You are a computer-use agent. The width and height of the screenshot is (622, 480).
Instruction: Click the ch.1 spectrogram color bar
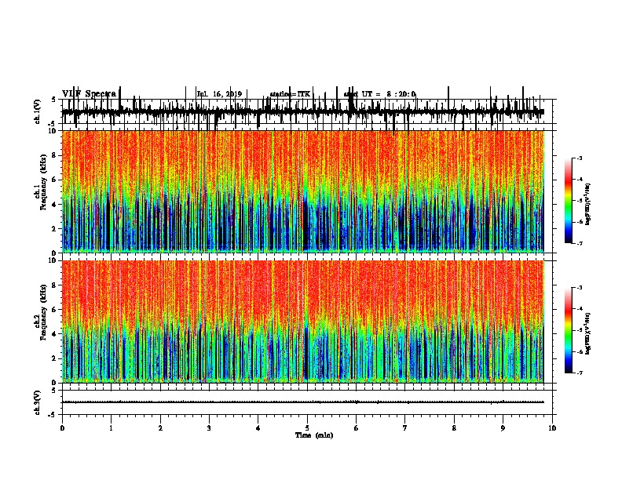tap(569, 201)
